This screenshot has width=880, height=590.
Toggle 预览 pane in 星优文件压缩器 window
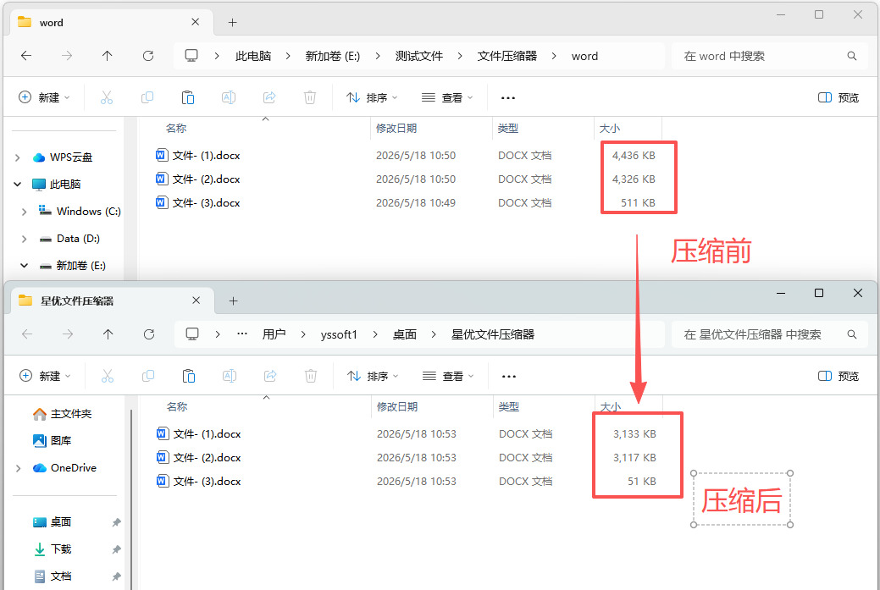coord(838,376)
